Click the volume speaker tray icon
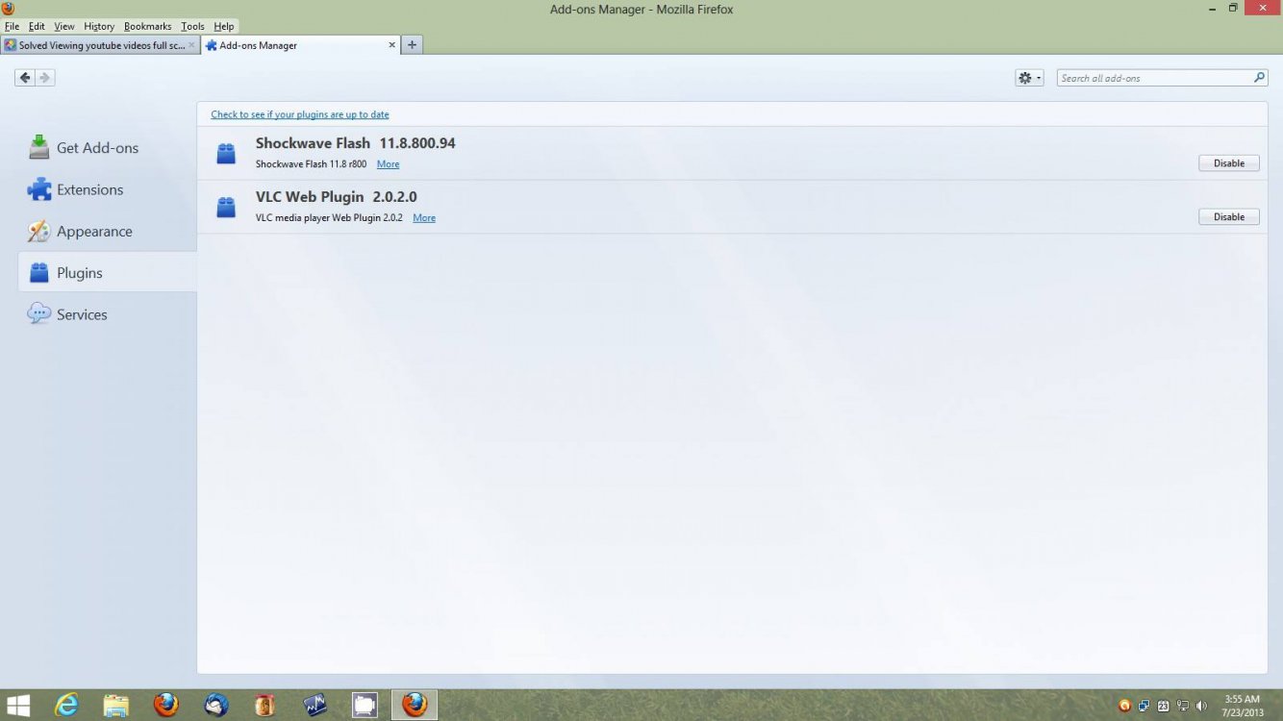 click(x=1202, y=706)
